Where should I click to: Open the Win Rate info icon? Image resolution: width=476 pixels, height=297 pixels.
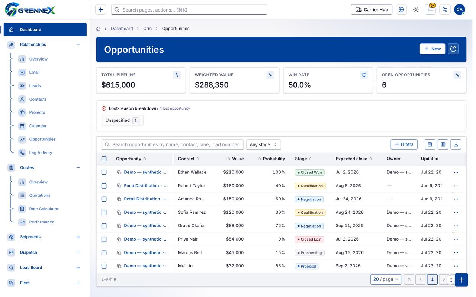point(364,75)
